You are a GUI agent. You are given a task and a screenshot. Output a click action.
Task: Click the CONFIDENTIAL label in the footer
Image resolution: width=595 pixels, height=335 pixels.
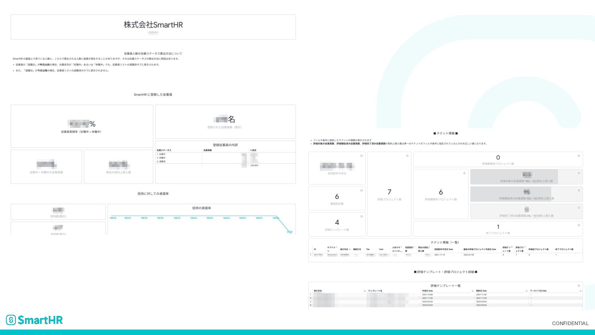[x=570, y=323]
